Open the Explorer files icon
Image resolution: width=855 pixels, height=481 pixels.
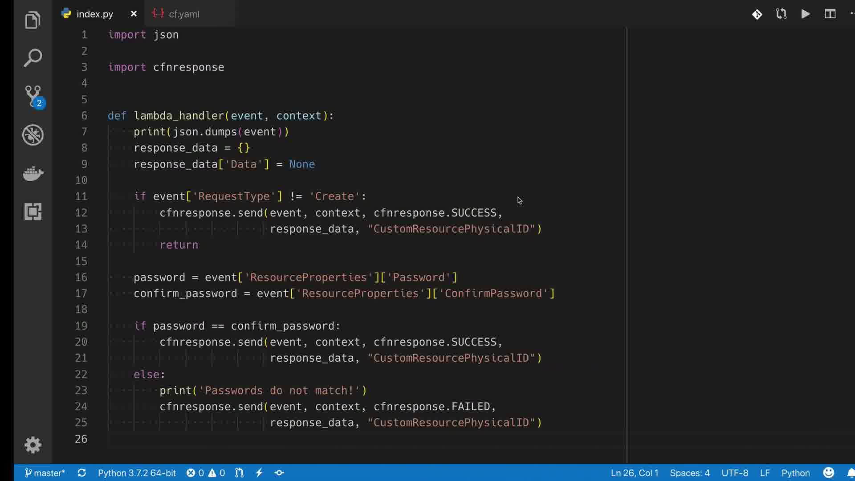click(x=33, y=20)
